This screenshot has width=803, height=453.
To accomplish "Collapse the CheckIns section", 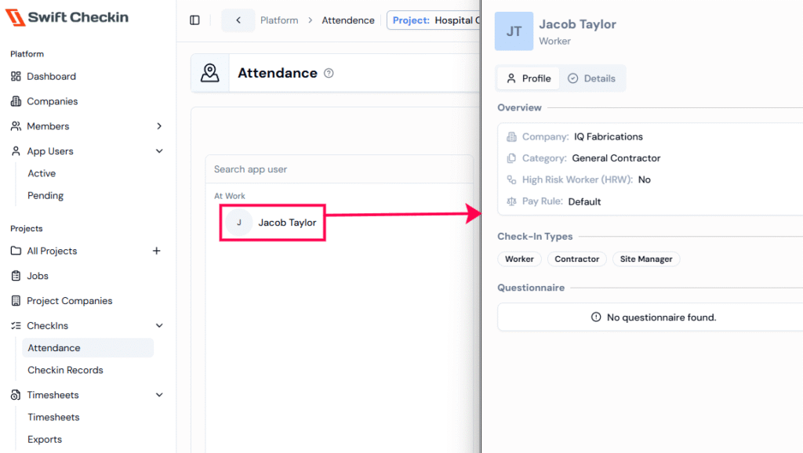I will (159, 325).
